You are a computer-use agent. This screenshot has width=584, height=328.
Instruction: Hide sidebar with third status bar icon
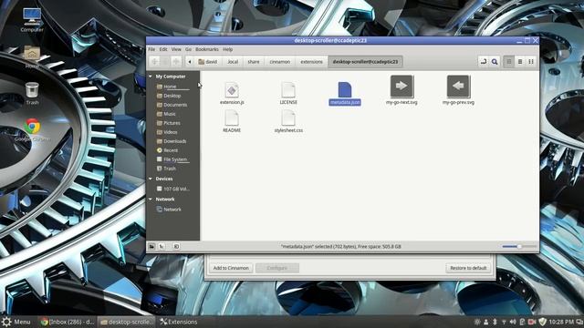[176, 246]
